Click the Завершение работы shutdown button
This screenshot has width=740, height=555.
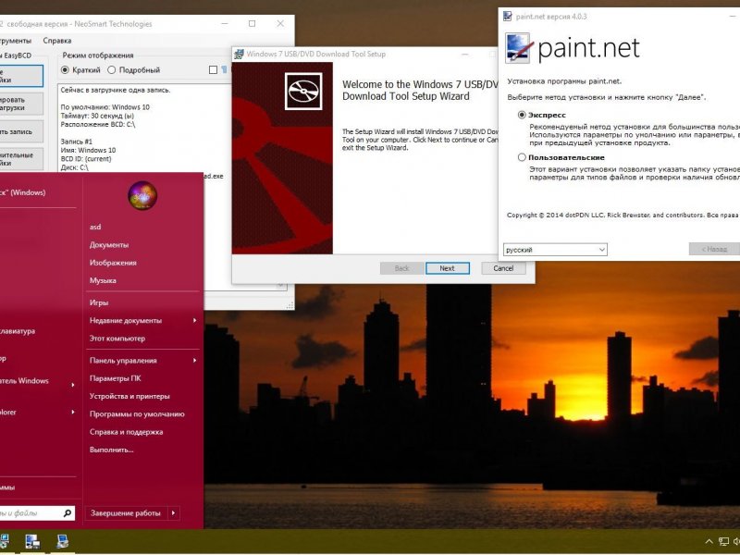coord(126,513)
